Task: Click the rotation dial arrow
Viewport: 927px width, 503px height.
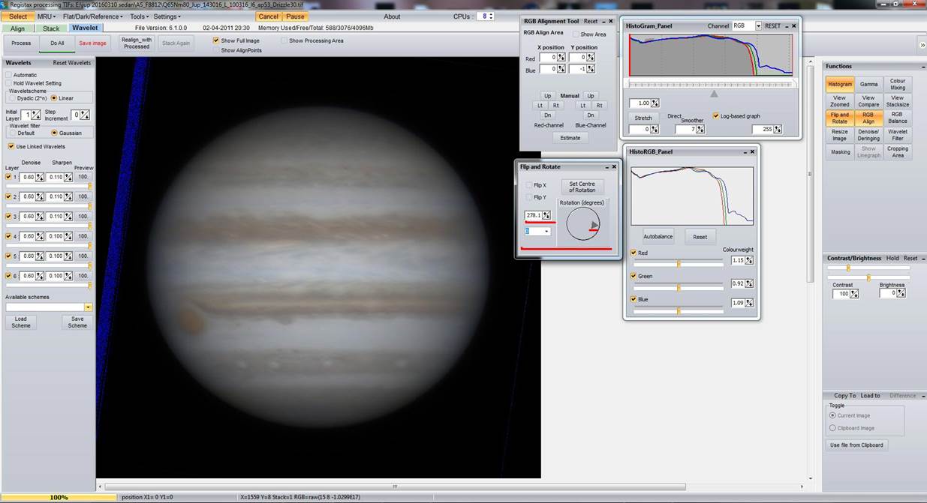Action: [594, 224]
